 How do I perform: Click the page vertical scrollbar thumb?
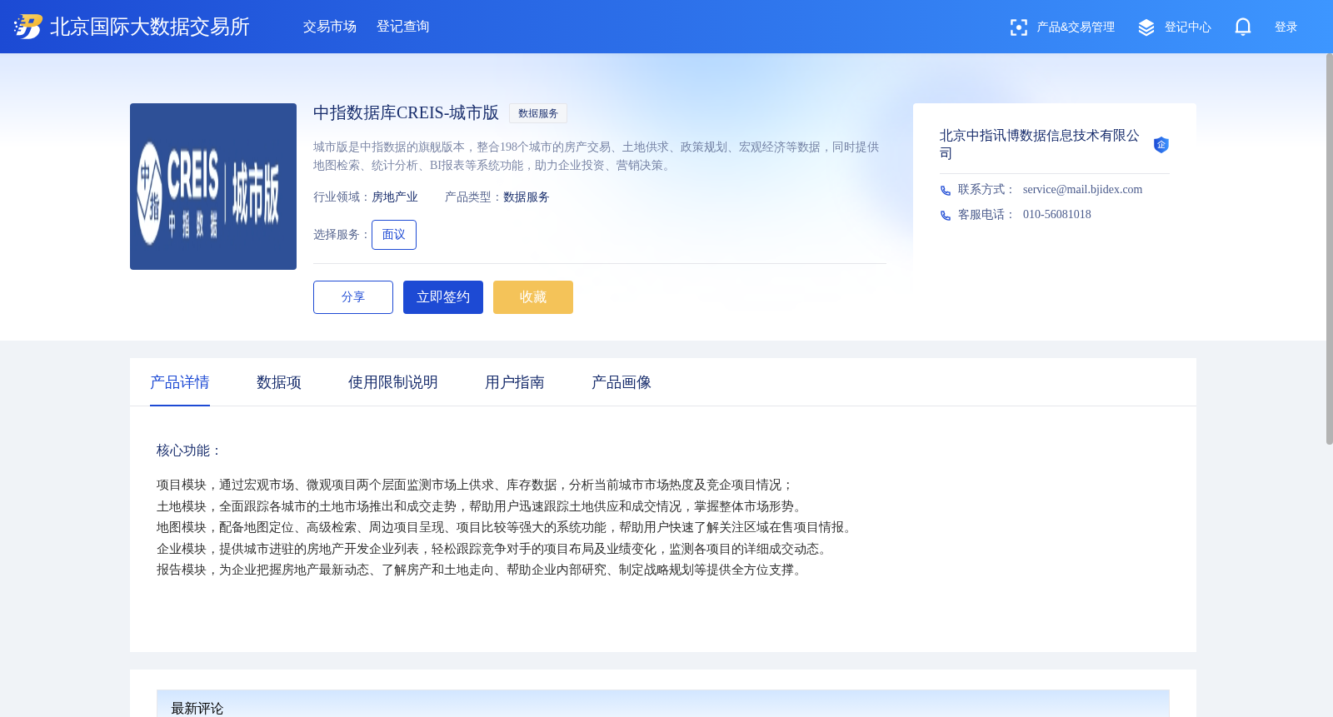pos(1329,248)
